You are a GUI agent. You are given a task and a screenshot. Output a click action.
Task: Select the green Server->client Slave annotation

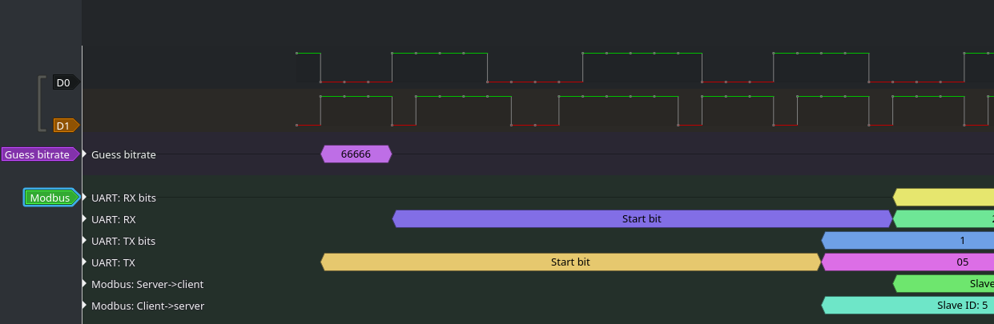[x=944, y=284]
